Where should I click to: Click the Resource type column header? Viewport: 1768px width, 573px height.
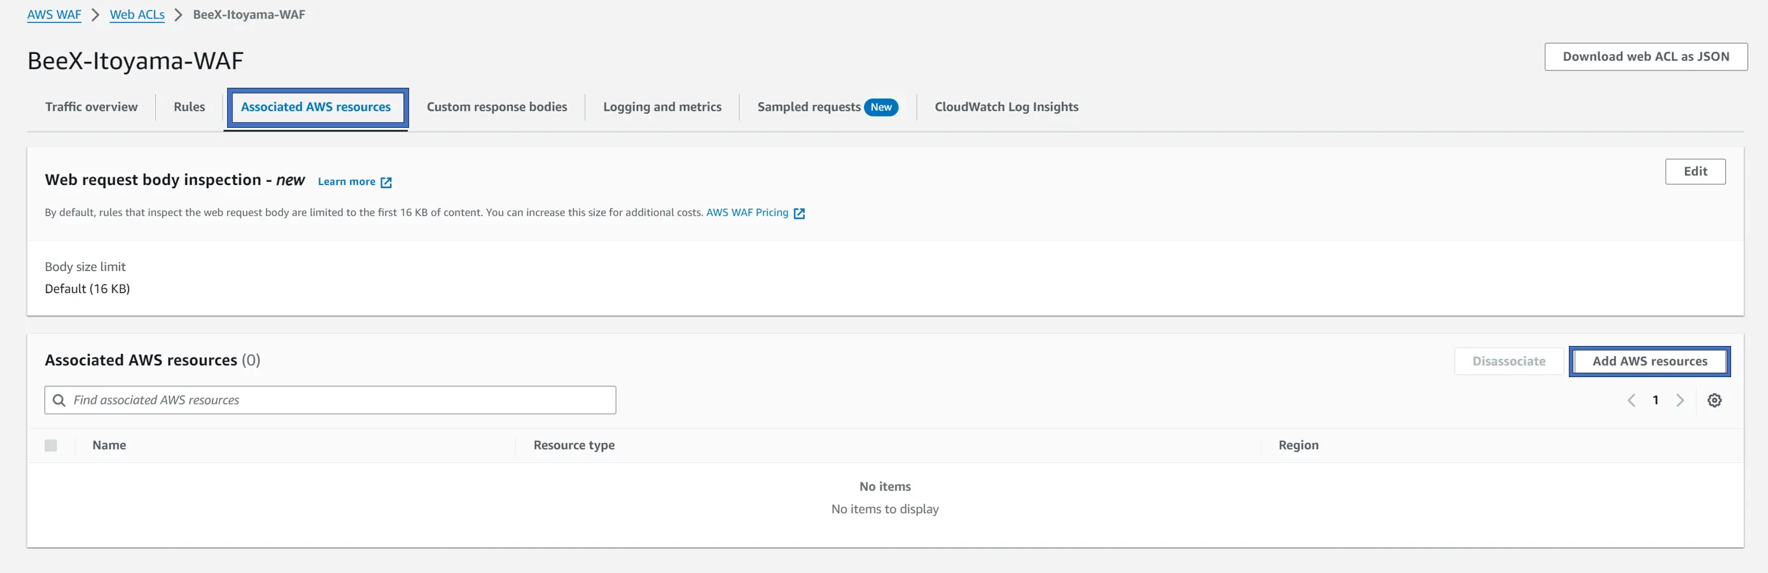(x=574, y=445)
